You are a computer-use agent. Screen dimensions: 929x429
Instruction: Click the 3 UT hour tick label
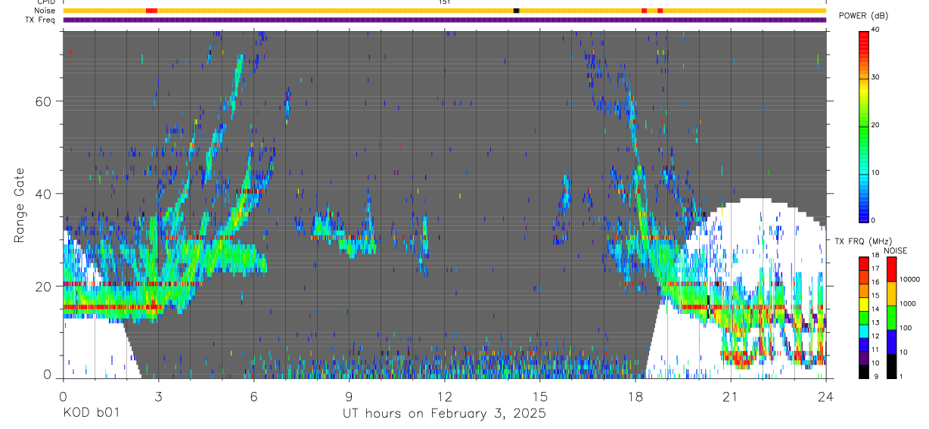[x=158, y=395]
